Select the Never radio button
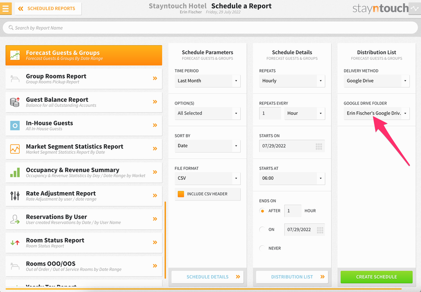The image size is (421, 292). pyautogui.click(x=262, y=248)
